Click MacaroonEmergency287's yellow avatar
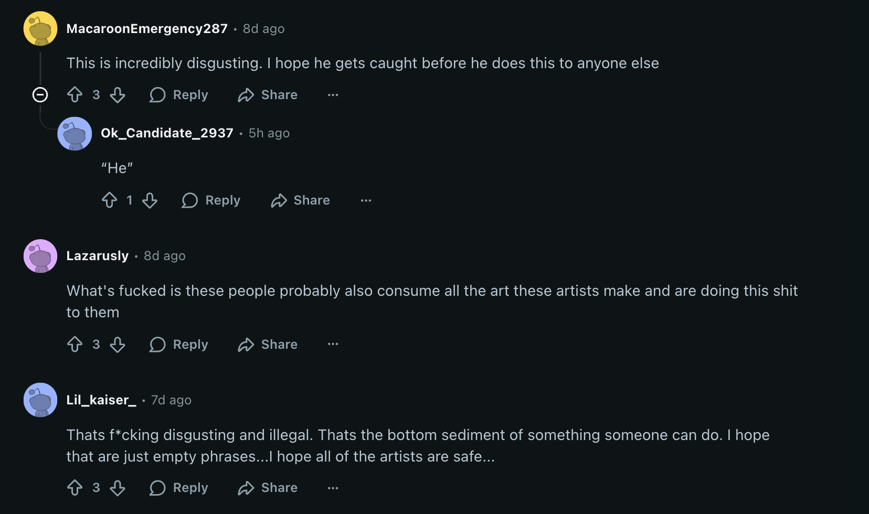The image size is (869, 514). [x=40, y=29]
